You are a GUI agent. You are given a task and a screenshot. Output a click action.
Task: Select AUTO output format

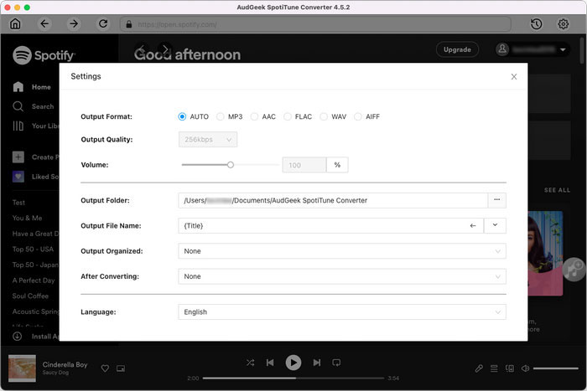tap(182, 116)
